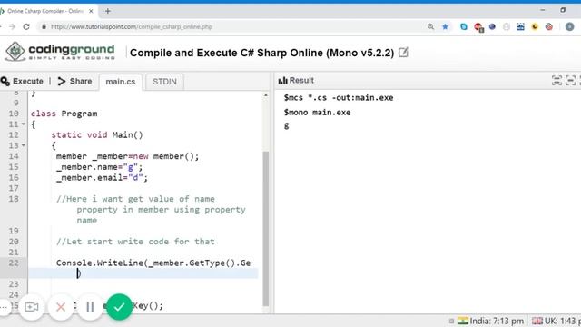This screenshot has width=581, height=327.
Task: Click the Execute button
Action: coord(22,81)
